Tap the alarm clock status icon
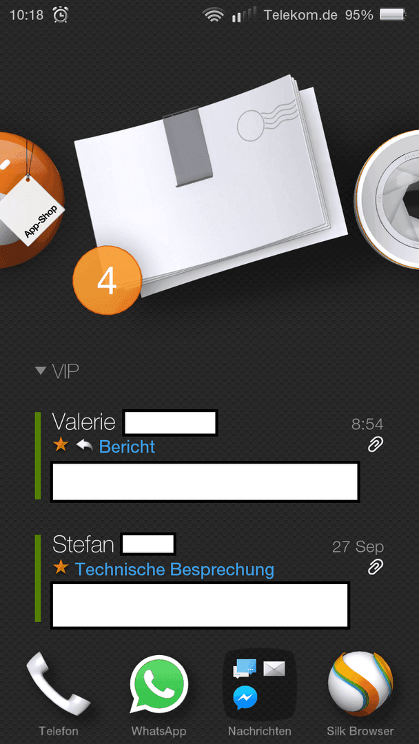Screen dimensions: 419x744 point(60,14)
